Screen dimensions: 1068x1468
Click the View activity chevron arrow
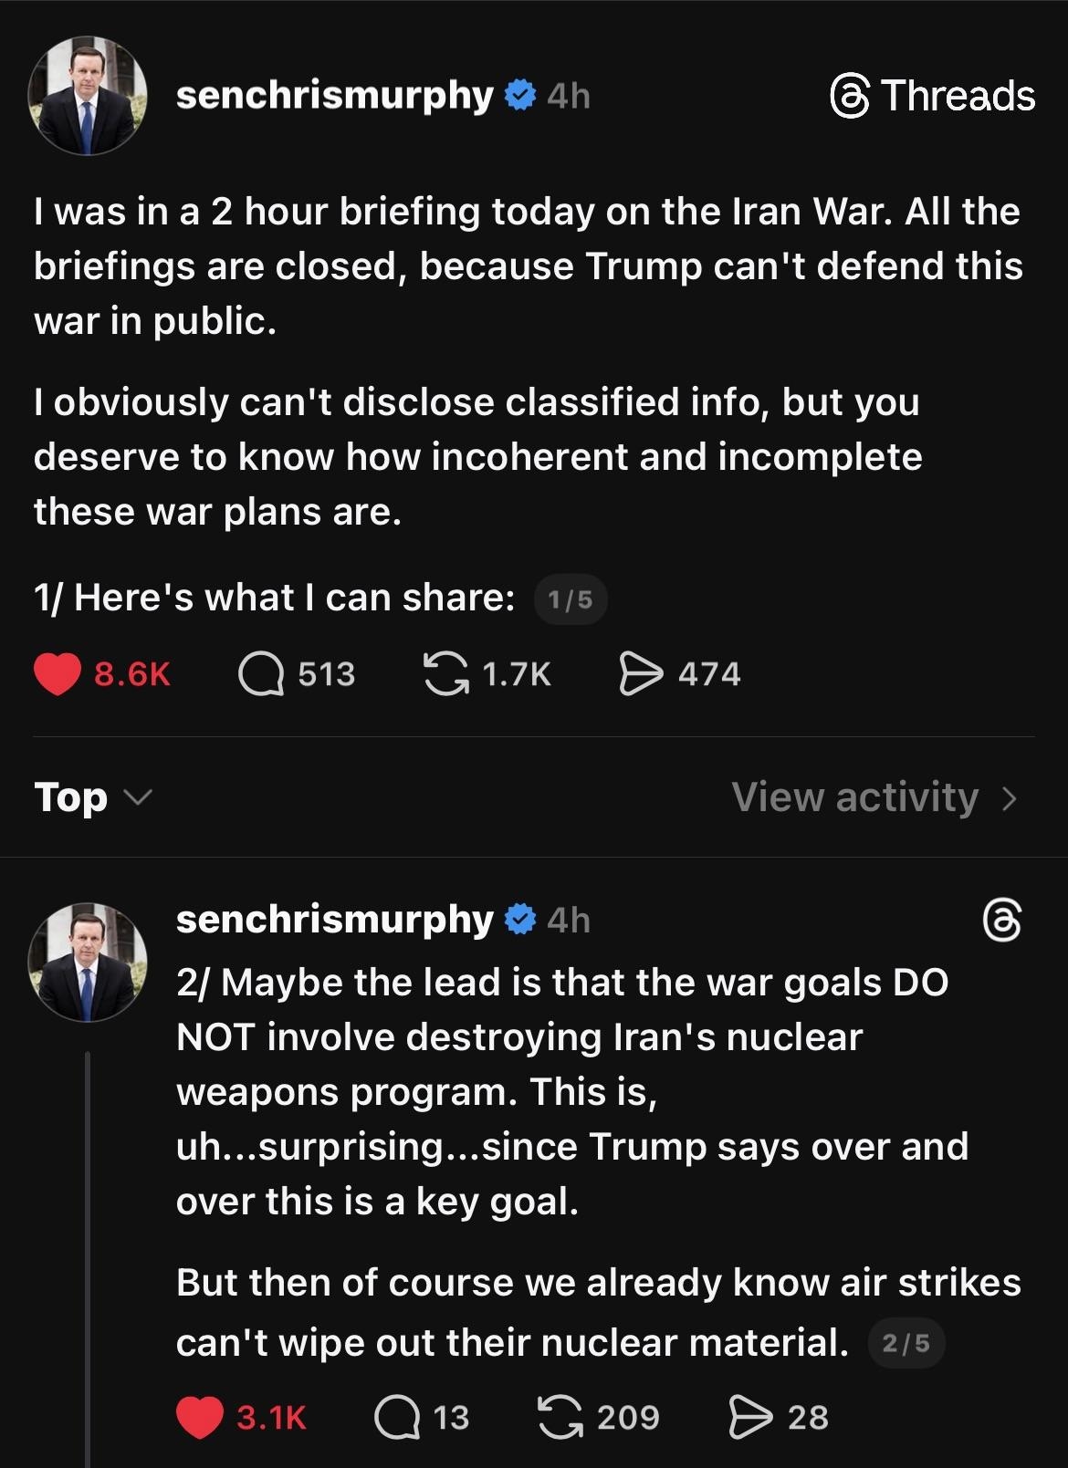click(x=1009, y=798)
